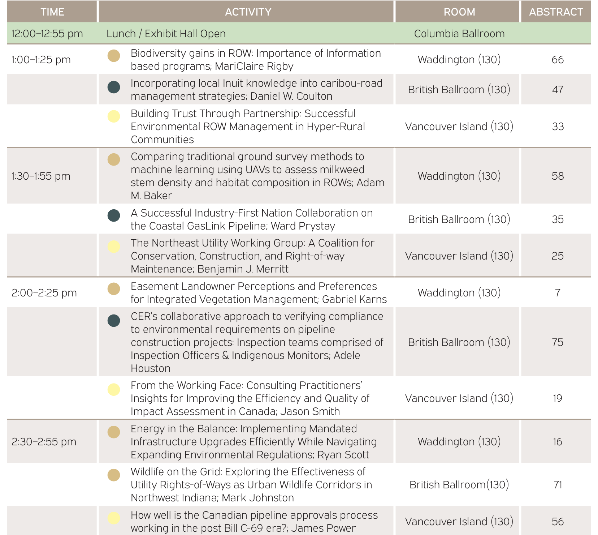Viewport: 598px width, 535px height.
Task: Click the ACTIVITY column header
Action: pyautogui.click(x=248, y=12)
